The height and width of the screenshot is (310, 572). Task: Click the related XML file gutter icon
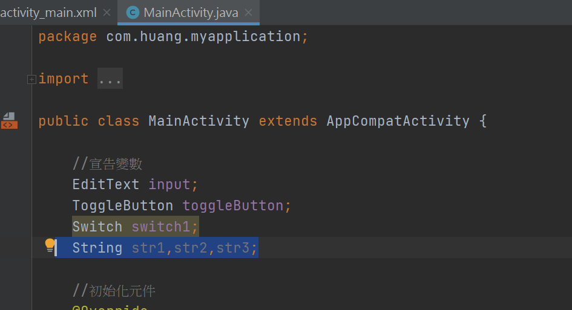[x=9, y=121]
